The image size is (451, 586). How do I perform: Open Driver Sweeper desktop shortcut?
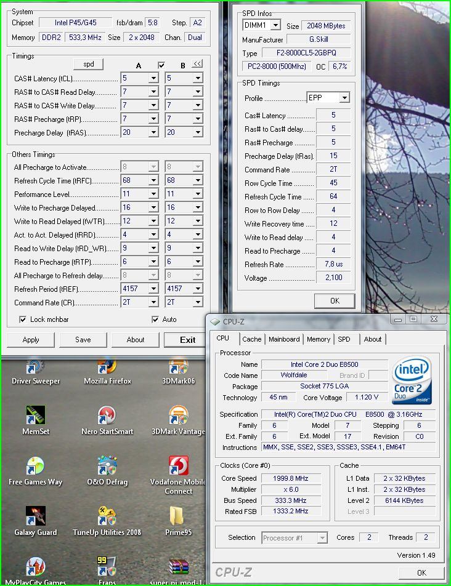point(36,372)
